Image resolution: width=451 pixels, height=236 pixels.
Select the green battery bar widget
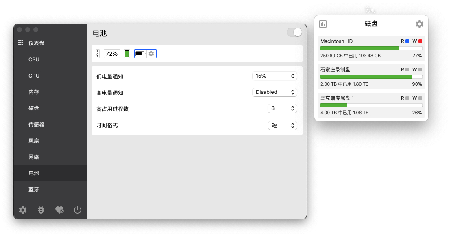127,54
